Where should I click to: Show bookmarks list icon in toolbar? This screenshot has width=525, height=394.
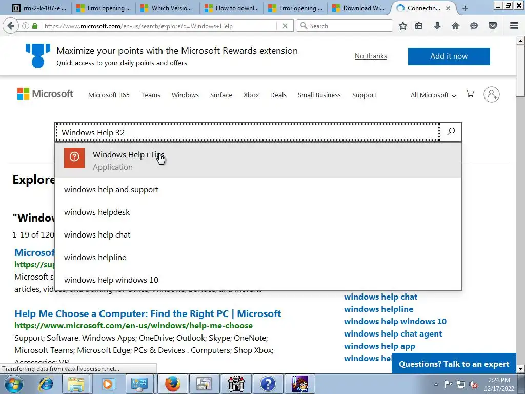coord(418,26)
